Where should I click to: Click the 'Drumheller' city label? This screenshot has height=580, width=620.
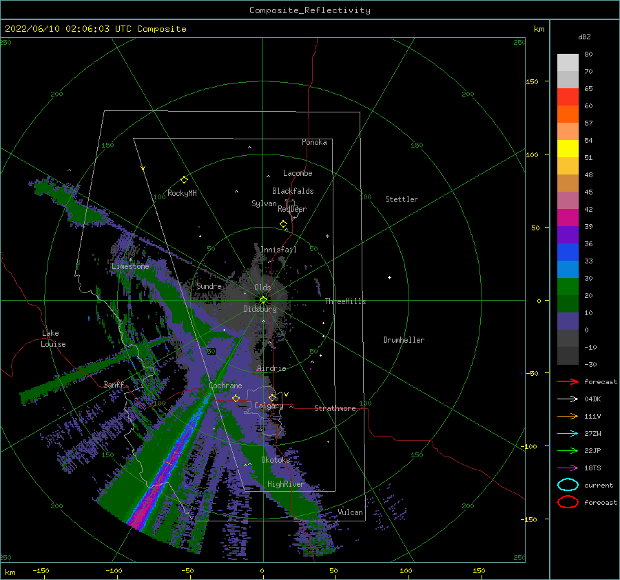[404, 340]
